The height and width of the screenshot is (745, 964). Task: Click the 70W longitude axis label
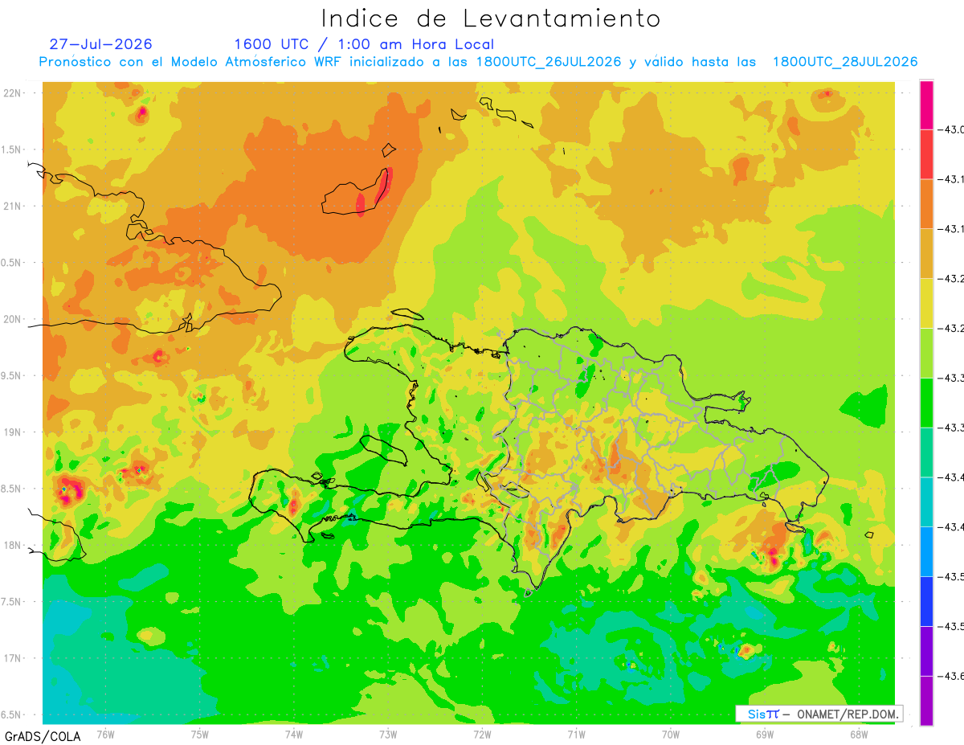pyautogui.click(x=671, y=734)
